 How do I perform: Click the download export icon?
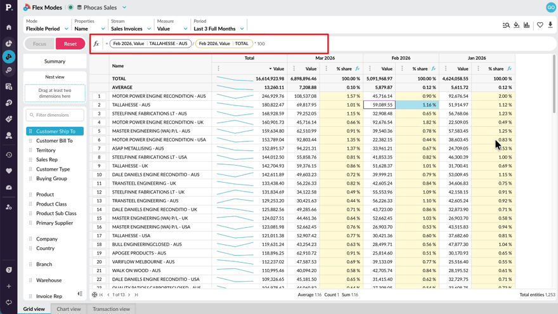[550, 25]
